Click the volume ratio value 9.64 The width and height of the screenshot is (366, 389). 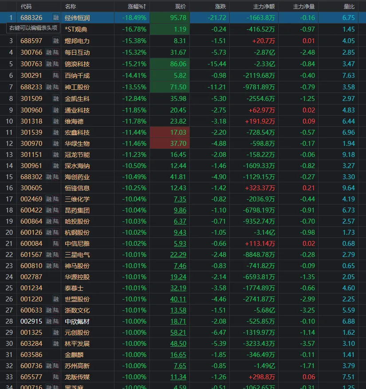pos(348,188)
